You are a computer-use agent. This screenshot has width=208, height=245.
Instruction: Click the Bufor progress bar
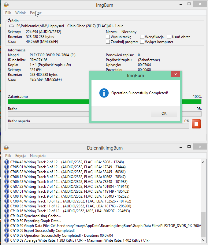click(x=48, y=114)
